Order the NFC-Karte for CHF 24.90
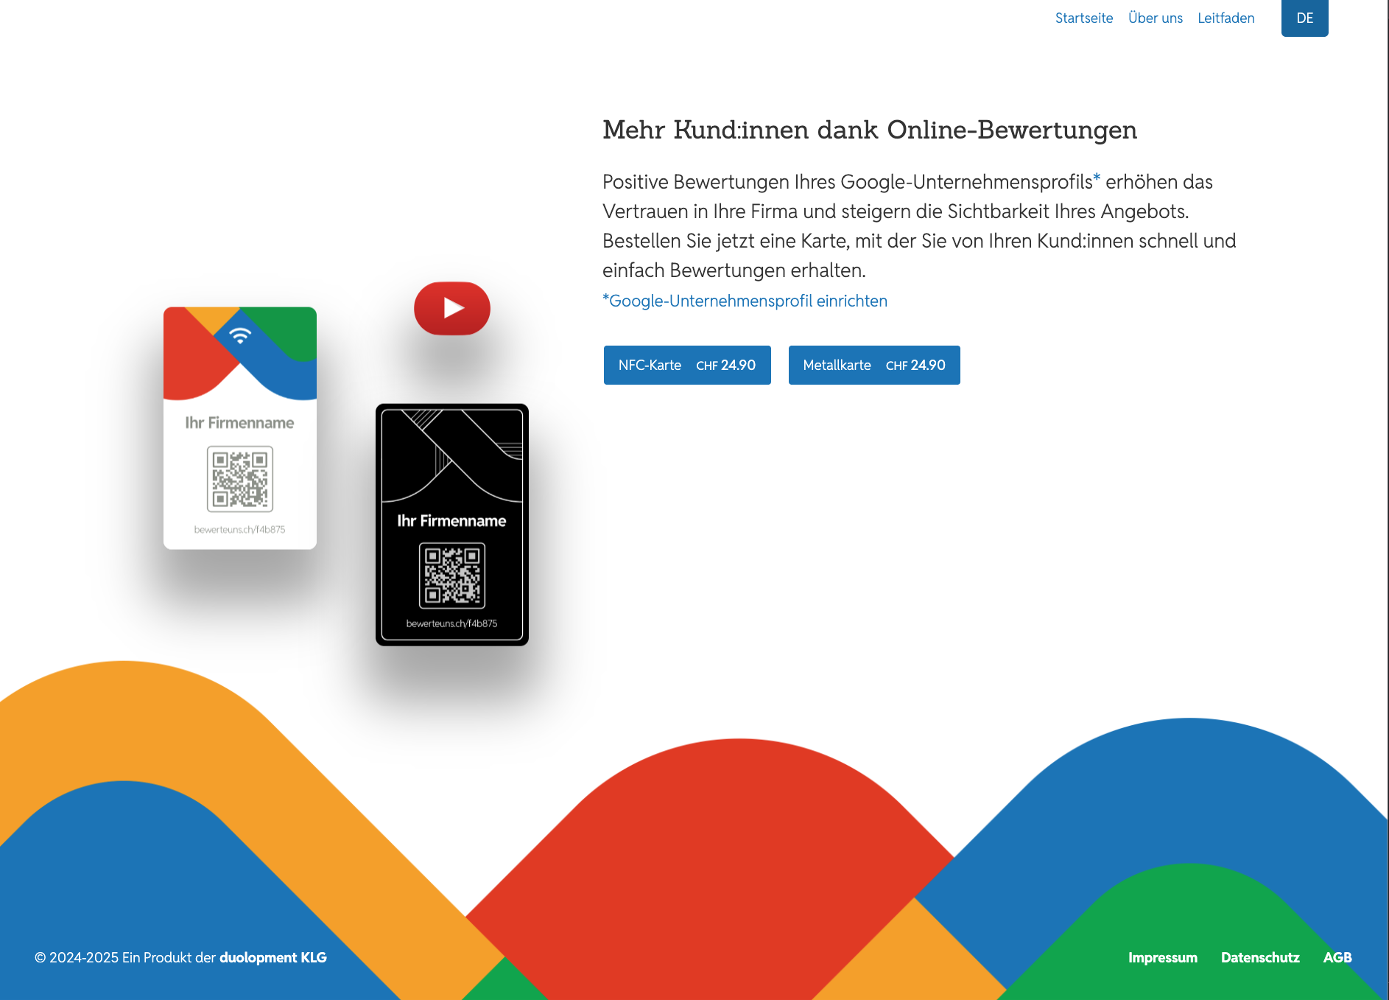 pos(686,365)
